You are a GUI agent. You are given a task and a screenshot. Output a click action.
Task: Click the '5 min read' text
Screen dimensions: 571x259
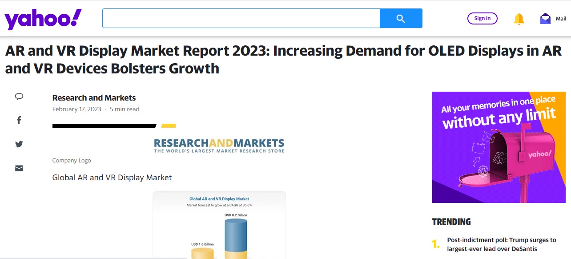(125, 109)
